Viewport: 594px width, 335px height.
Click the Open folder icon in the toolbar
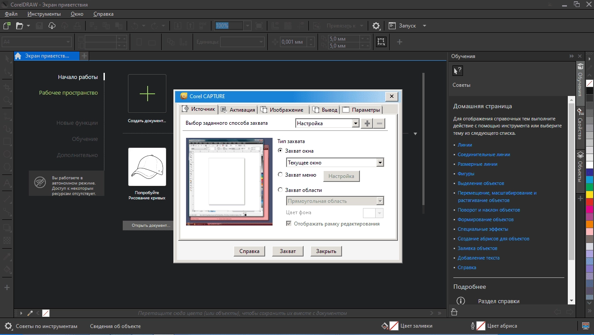[x=19, y=26]
